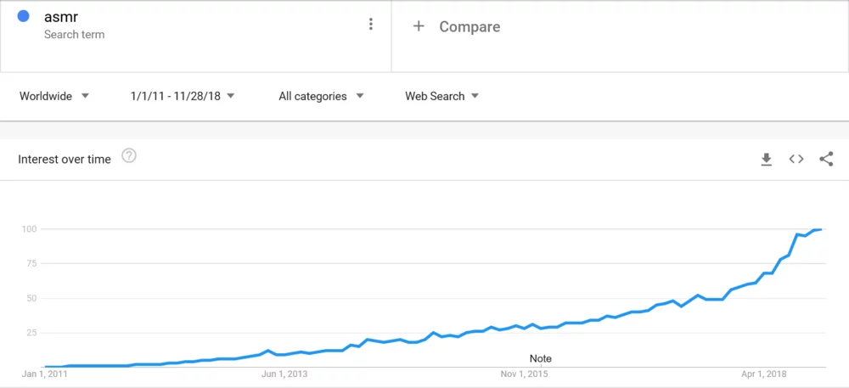Open the Interest over time help icon
Image resolution: width=849 pixels, height=388 pixels.
129,156
